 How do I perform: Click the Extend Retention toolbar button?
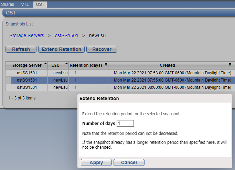(61, 49)
